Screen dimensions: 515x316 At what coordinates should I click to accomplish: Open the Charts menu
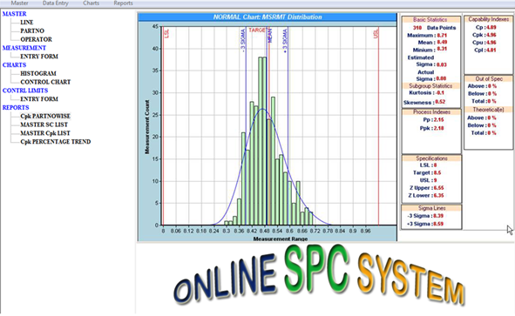click(91, 3)
